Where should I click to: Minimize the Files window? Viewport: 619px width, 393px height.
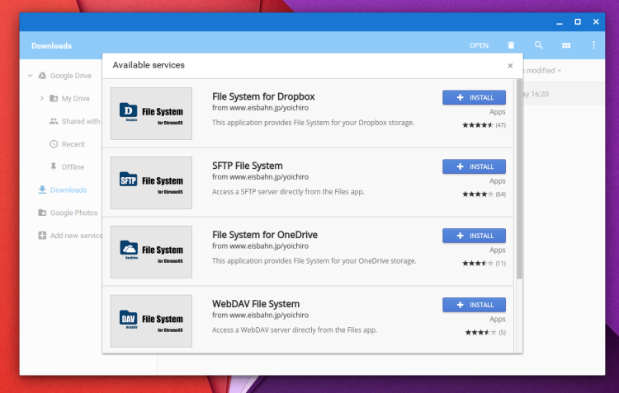point(559,22)
